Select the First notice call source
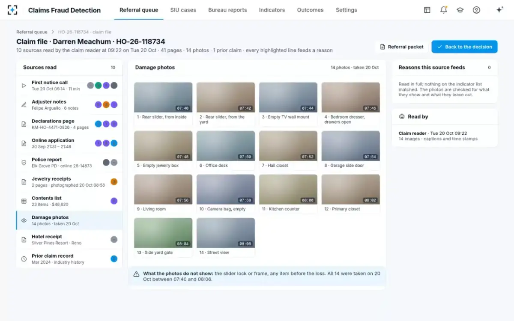The height and width of the screenshot is (321, 514). pos(69,86)
